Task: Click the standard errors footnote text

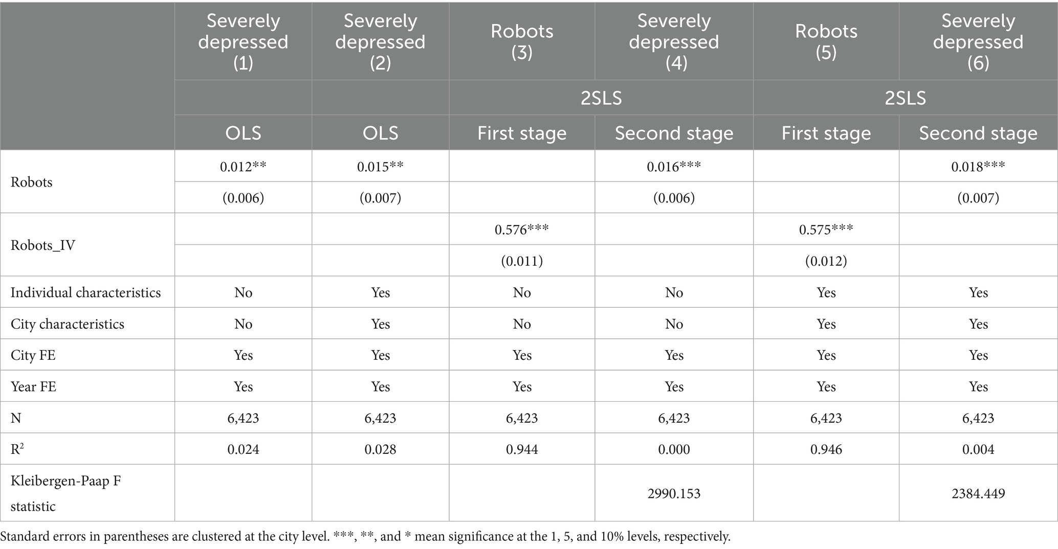Action: click(365, 537)
